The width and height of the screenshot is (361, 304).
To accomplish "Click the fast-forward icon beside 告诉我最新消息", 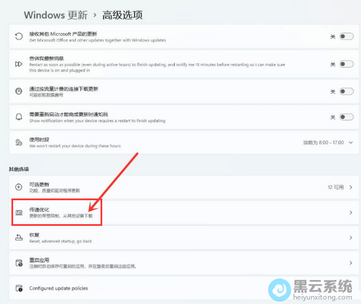I will pos(19,64).
